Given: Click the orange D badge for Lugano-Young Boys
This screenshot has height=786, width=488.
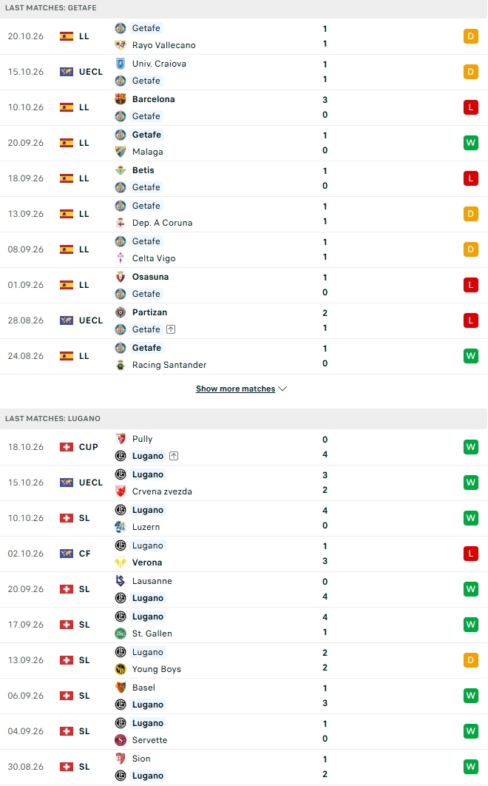Looking at the screenshot, I should tap(470, 660).
